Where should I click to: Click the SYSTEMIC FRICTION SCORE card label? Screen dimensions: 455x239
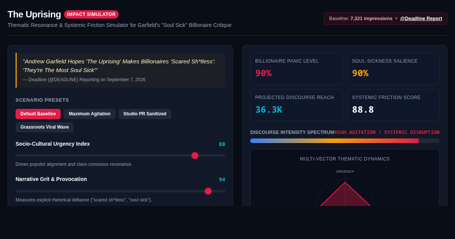386,97
